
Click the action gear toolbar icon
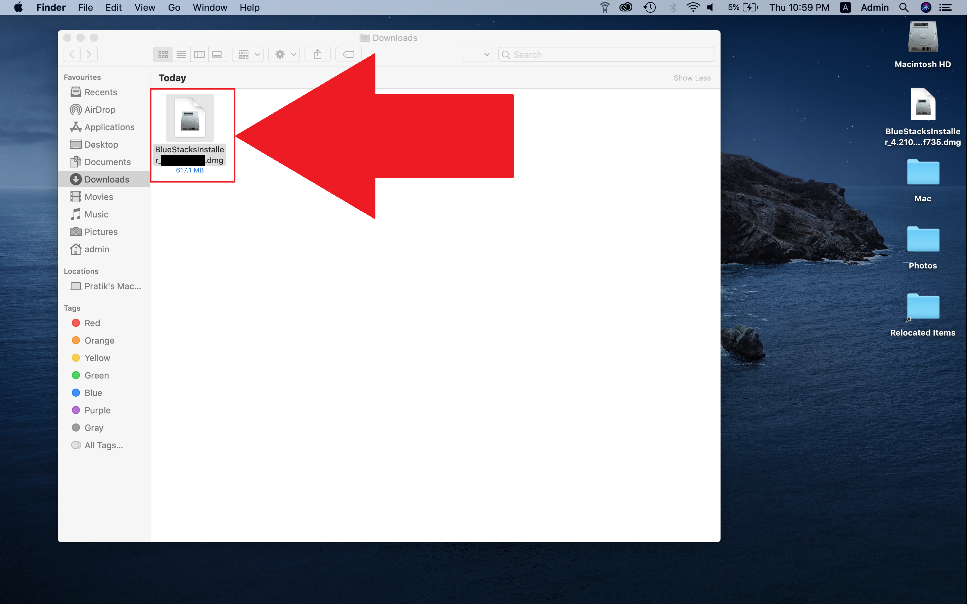[x=280, y=54]
